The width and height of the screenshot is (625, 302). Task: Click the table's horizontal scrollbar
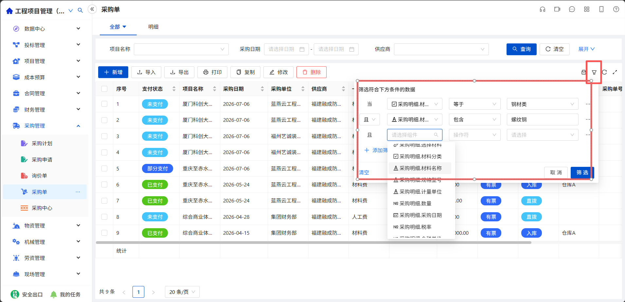pos(313,243)
